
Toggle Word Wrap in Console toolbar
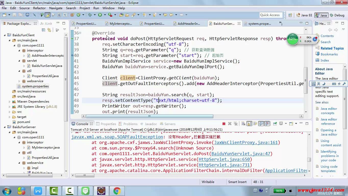(255, 124)
